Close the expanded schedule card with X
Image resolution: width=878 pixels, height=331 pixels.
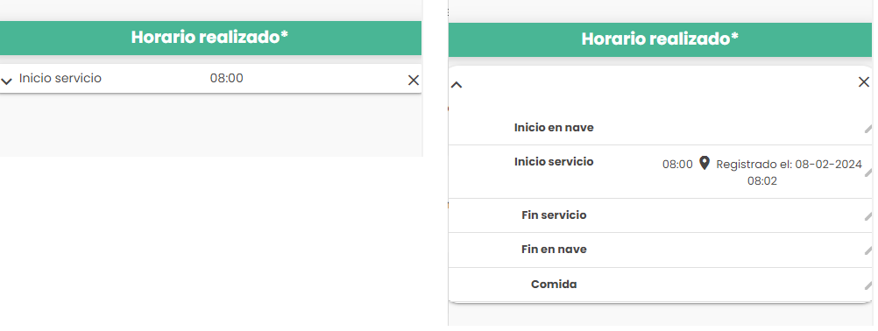863,82
